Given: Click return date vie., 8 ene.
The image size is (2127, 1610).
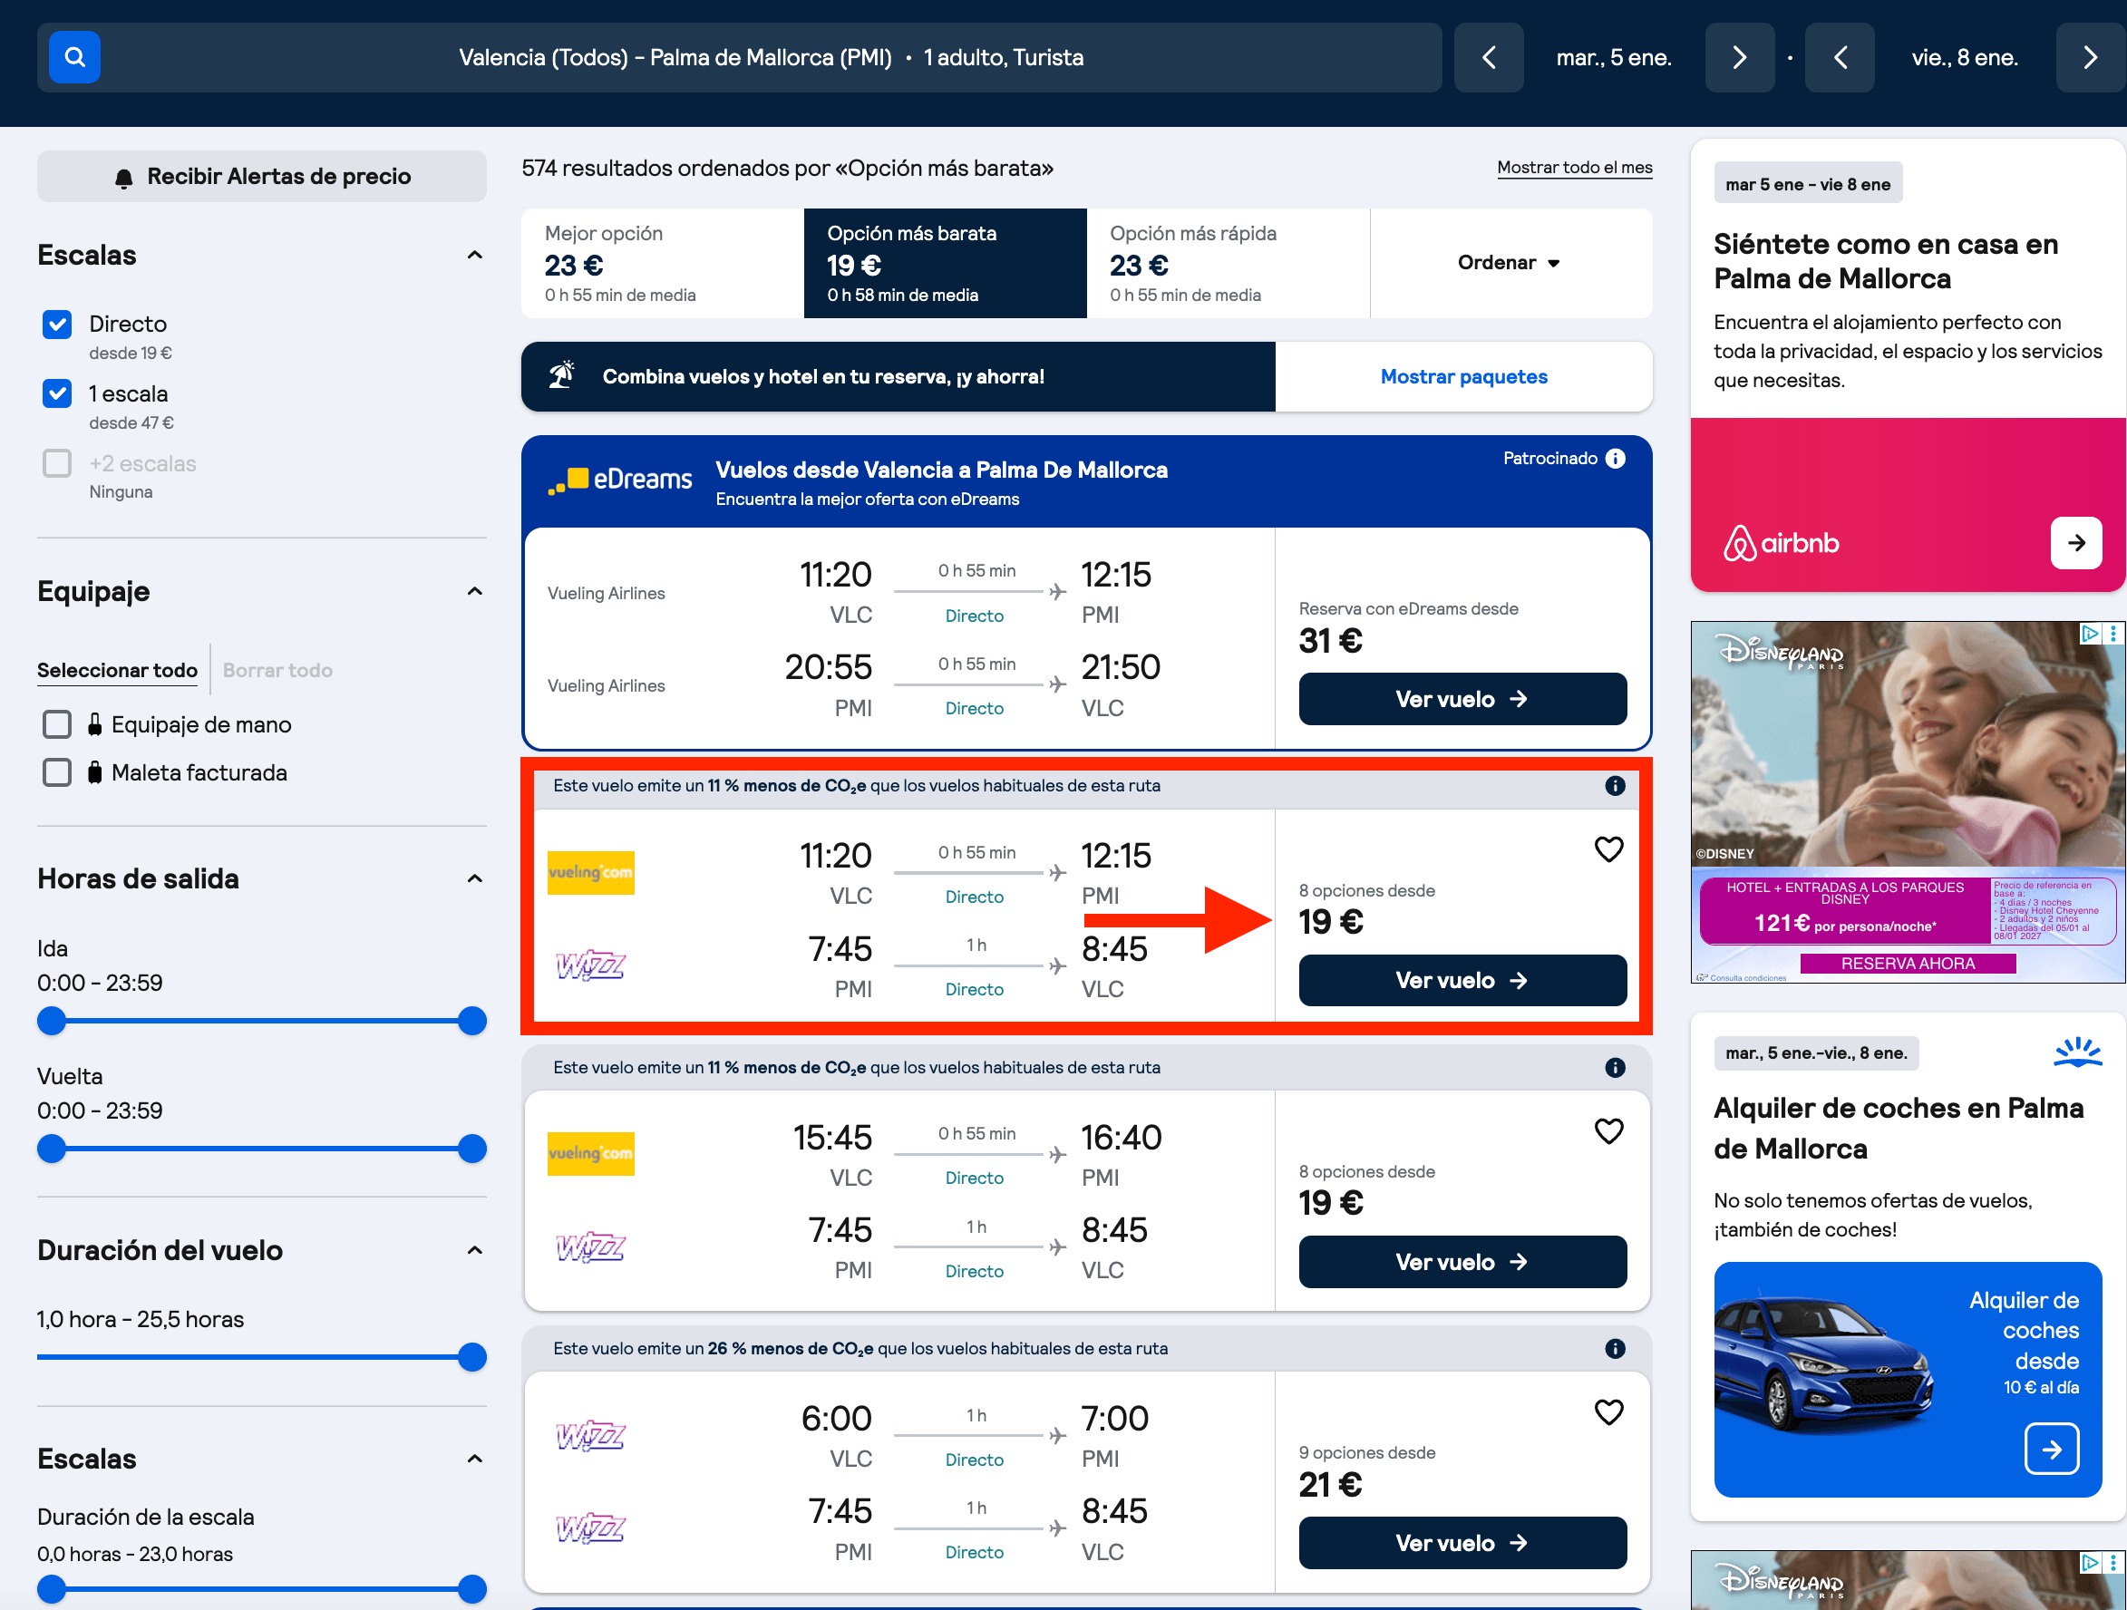Looking at the screenshot, I should tap(1965, 58).
